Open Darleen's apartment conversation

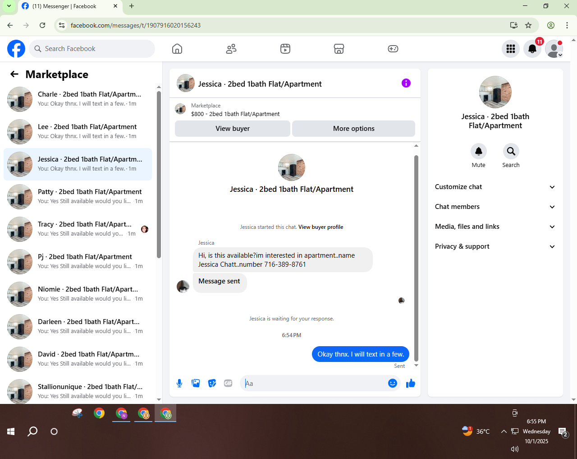[x=78, y=327]
